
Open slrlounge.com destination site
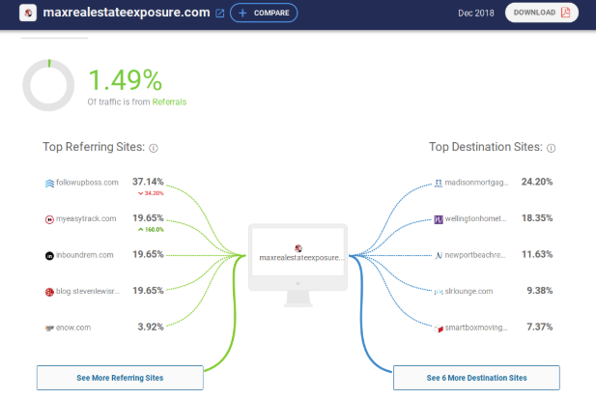click(x=470, y=292)
